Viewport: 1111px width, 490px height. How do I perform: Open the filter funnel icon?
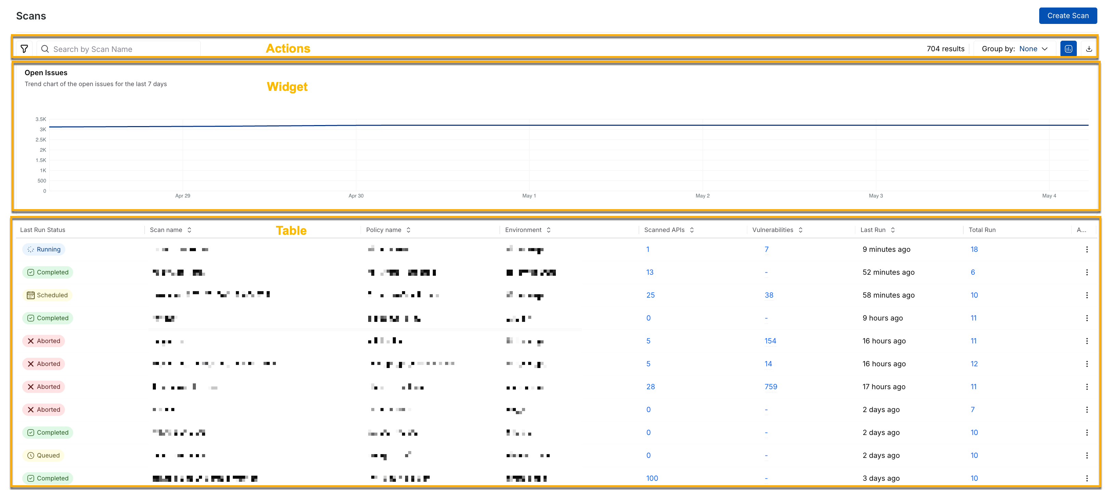(x=24, y=49)
